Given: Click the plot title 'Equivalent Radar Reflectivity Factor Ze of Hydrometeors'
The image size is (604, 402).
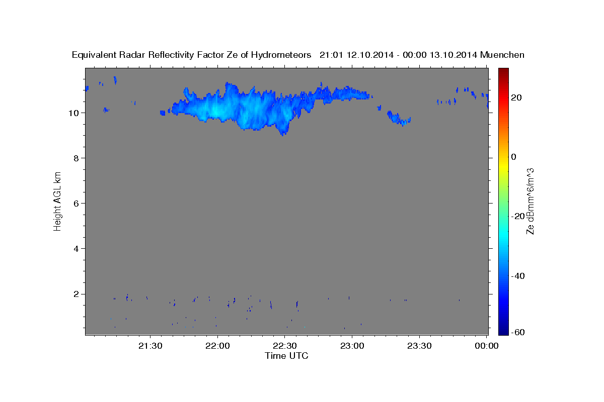Looking at the screenshot, I should pos(191,55).
